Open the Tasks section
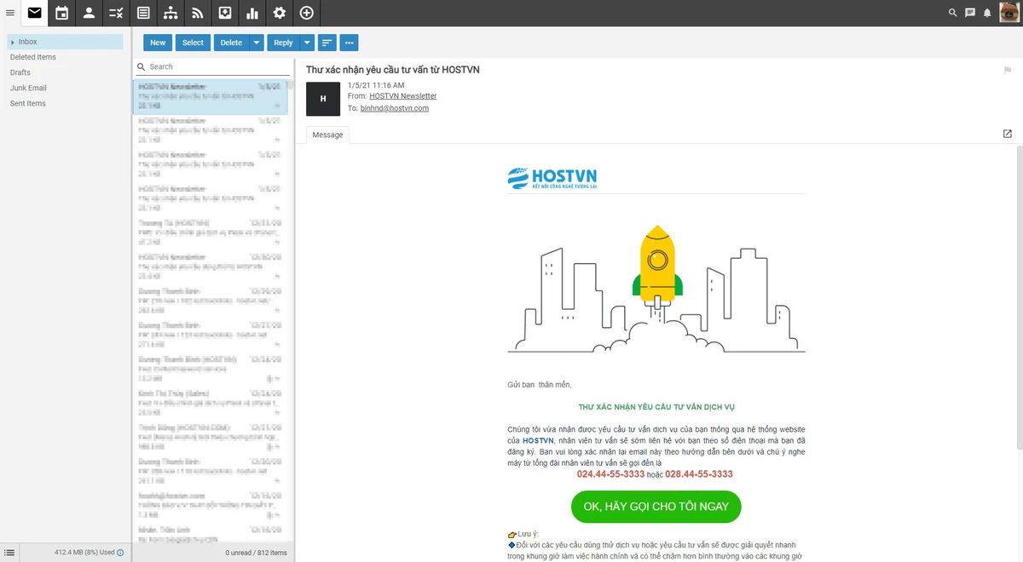Screen dimensions: 1023x562 (116, 13)
